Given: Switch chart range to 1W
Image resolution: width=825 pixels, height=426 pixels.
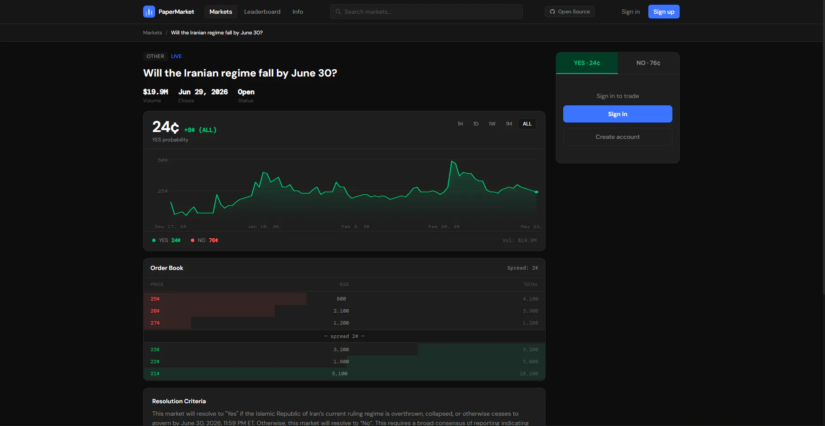Looking at the screenshot, I should pos(492,124).
